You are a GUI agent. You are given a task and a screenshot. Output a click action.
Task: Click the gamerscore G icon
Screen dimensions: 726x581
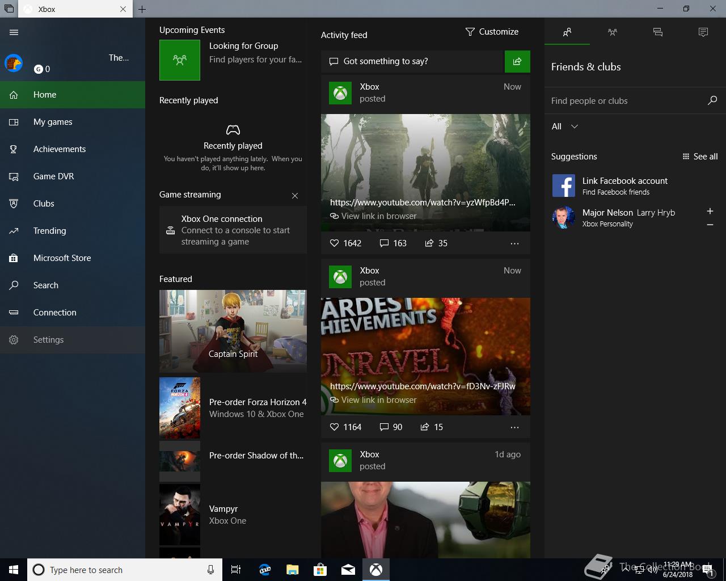click(39, 69)
